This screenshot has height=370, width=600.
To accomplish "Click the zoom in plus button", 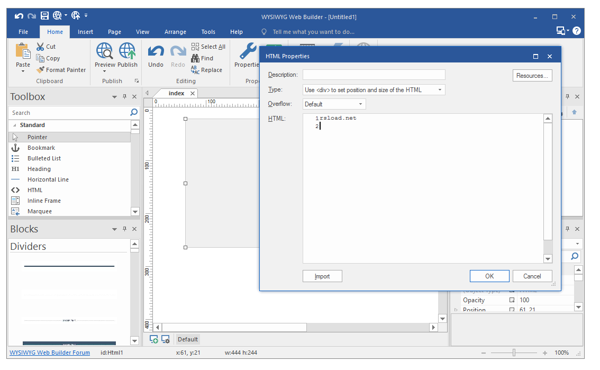I will (545, 353).
